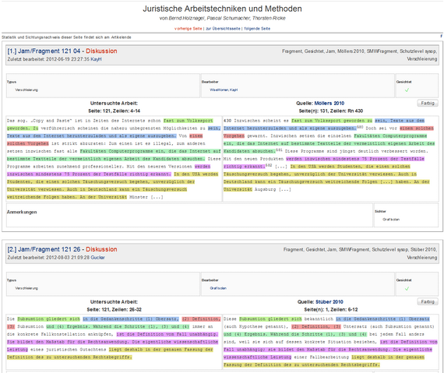Open 'Verschleierung' category in first fragment header
This screenshot has width=444, height=373.
click(422, 59)
